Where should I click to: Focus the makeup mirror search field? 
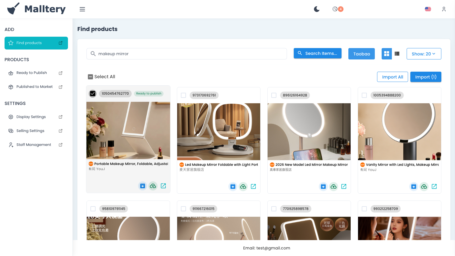(x=187, y=54)
